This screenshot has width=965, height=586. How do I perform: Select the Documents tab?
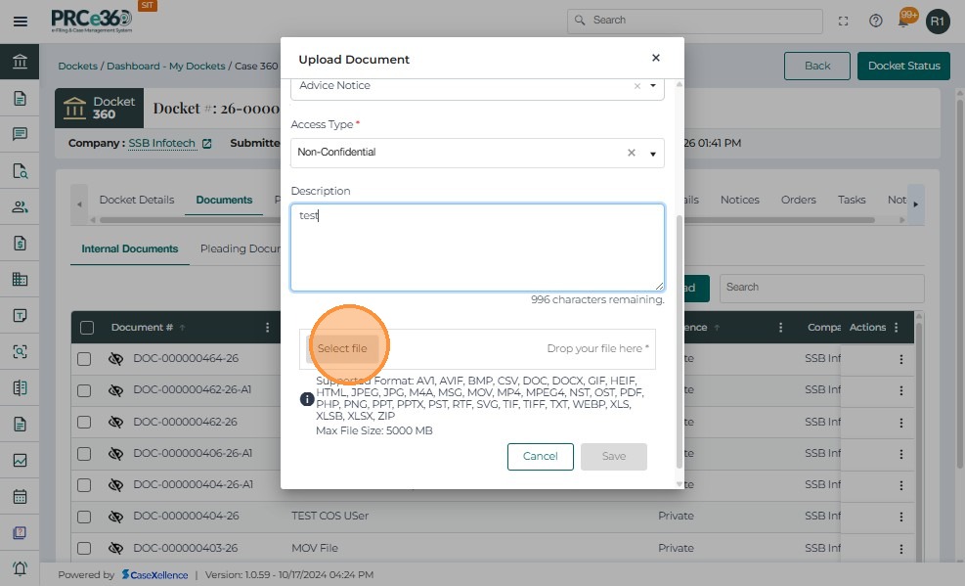[x=224, y=200]
